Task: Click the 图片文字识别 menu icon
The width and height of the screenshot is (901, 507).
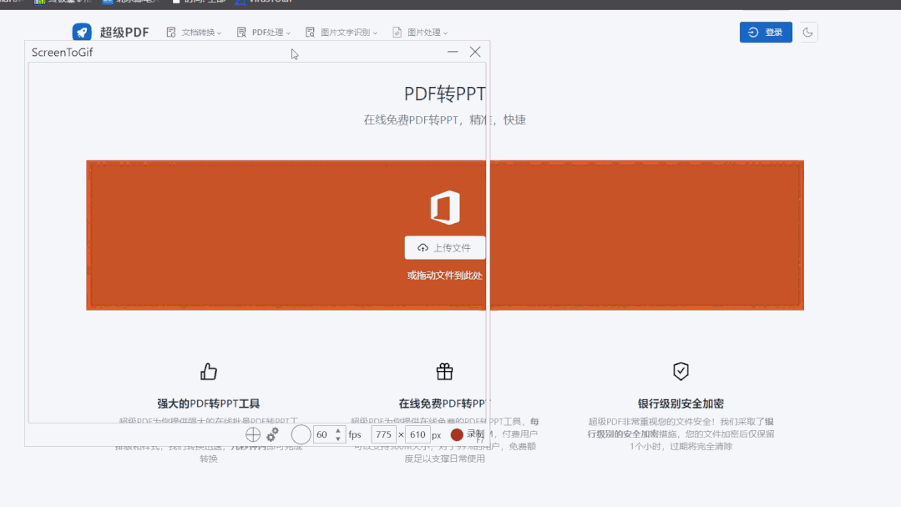Action: coord(311,33)
